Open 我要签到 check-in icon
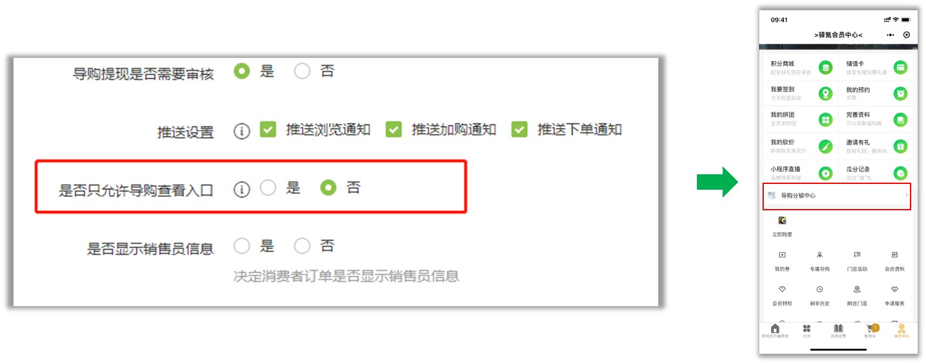Screen dimensions: 926x364 [825, 94]
